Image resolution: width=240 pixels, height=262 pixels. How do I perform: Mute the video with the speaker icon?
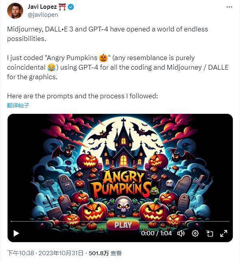point(181,233)
